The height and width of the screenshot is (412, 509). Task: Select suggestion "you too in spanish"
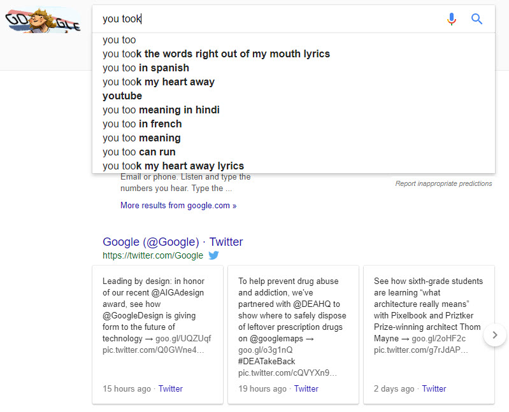coord(146,68)
